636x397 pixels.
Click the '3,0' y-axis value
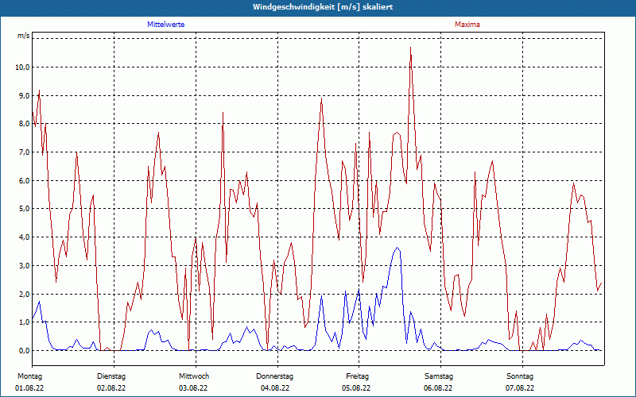(25, 266)
